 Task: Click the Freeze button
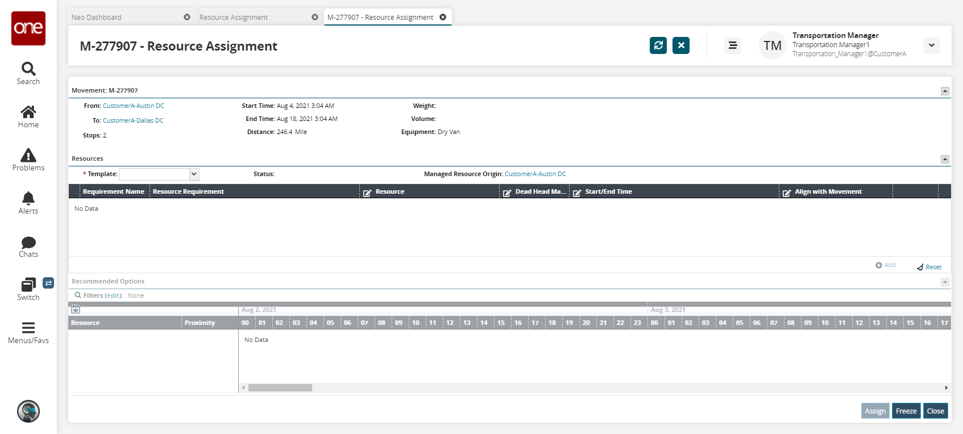pyautogui.click(x=906, y=411)
